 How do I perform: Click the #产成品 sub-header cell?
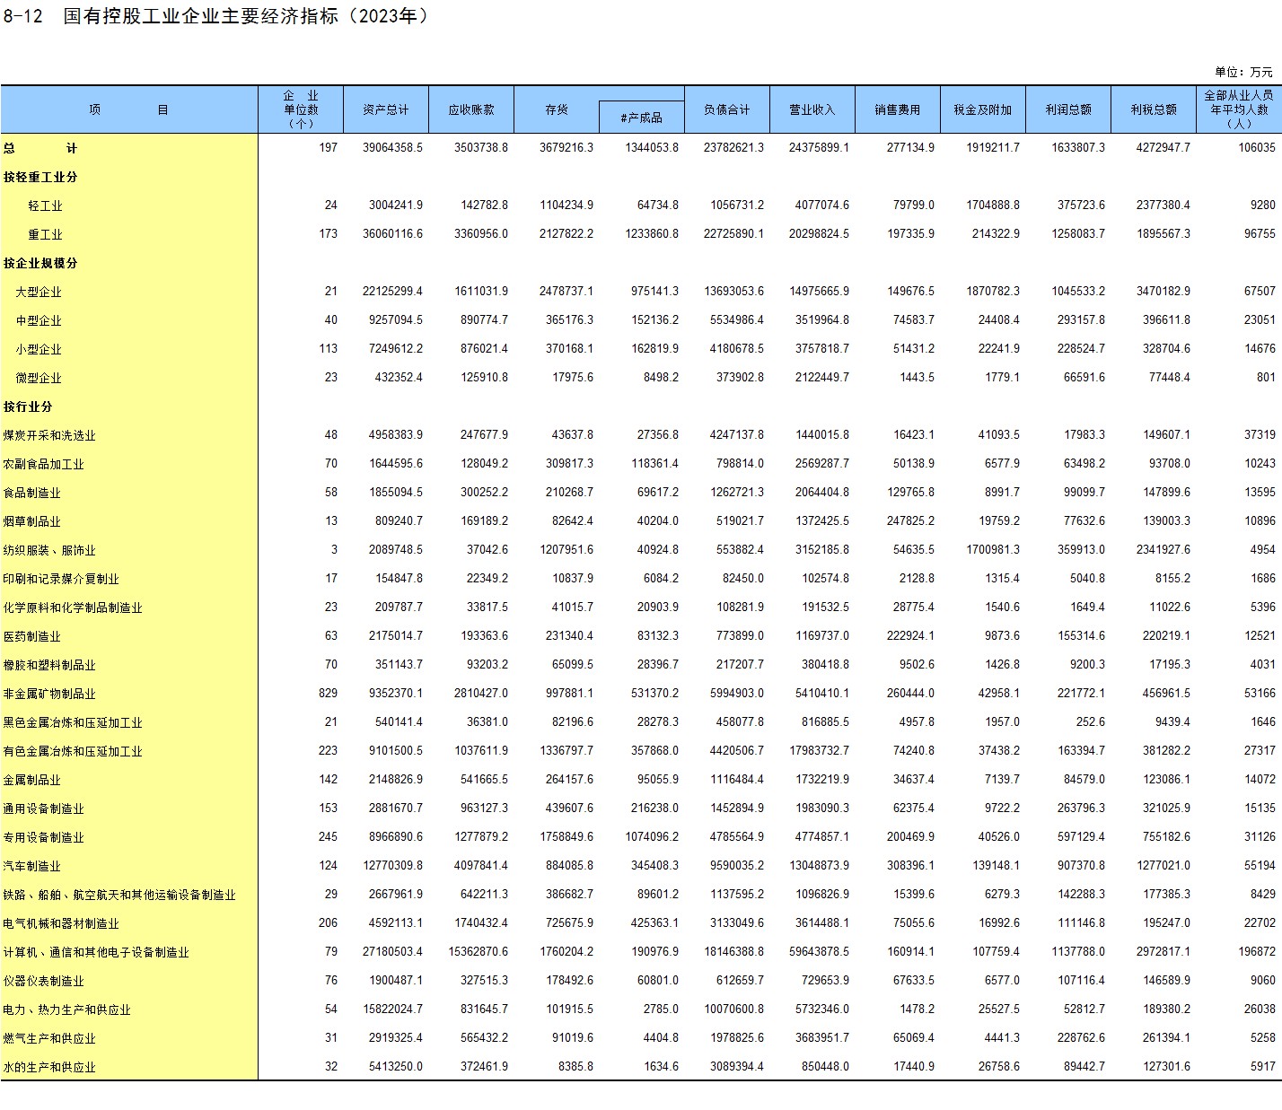(x=641, y=118)
